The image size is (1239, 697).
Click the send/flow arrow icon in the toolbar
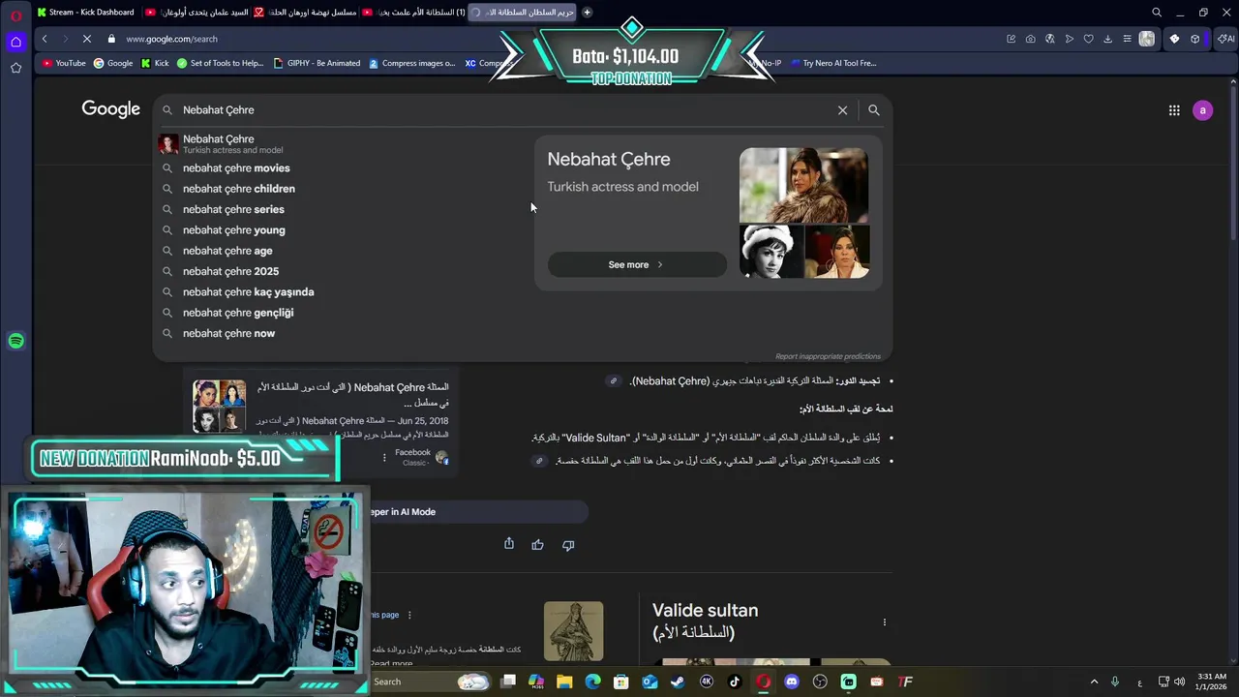click(1069, 39)
